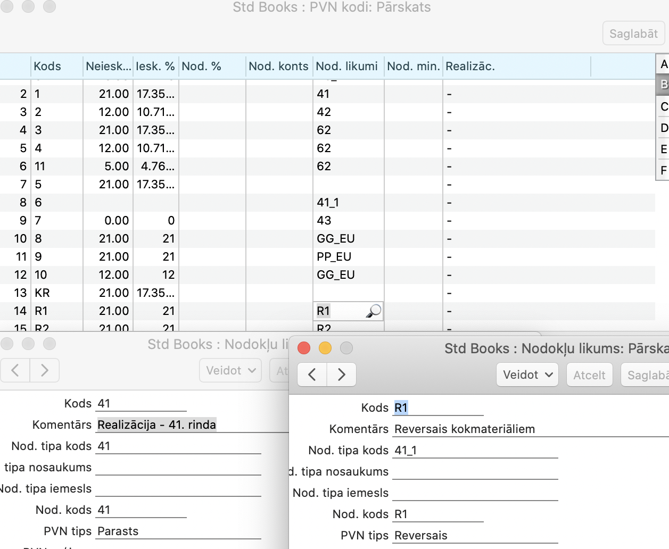Viewport: 669px width, 549px height.
Task: Click the magnifier lookup icon in R1 cell
Action: 374,311
